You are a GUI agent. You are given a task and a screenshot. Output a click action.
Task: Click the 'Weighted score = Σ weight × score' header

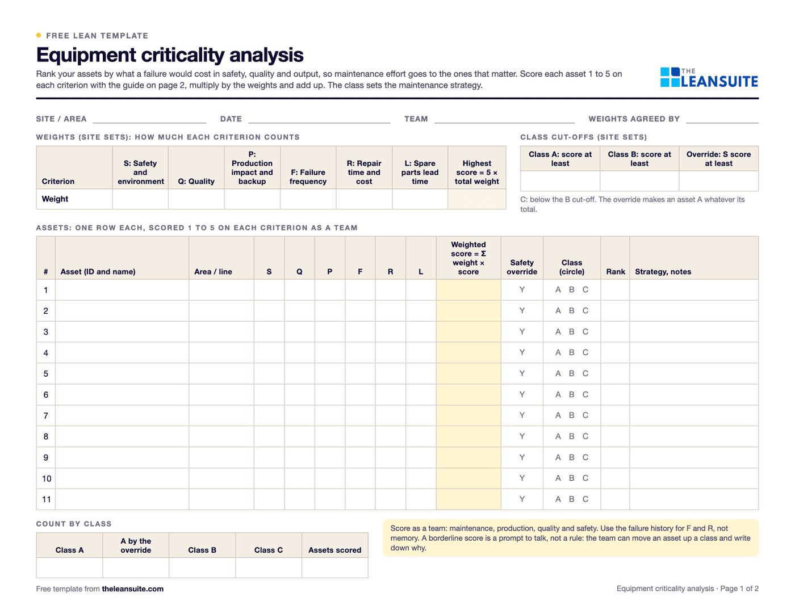coord(468,258)
